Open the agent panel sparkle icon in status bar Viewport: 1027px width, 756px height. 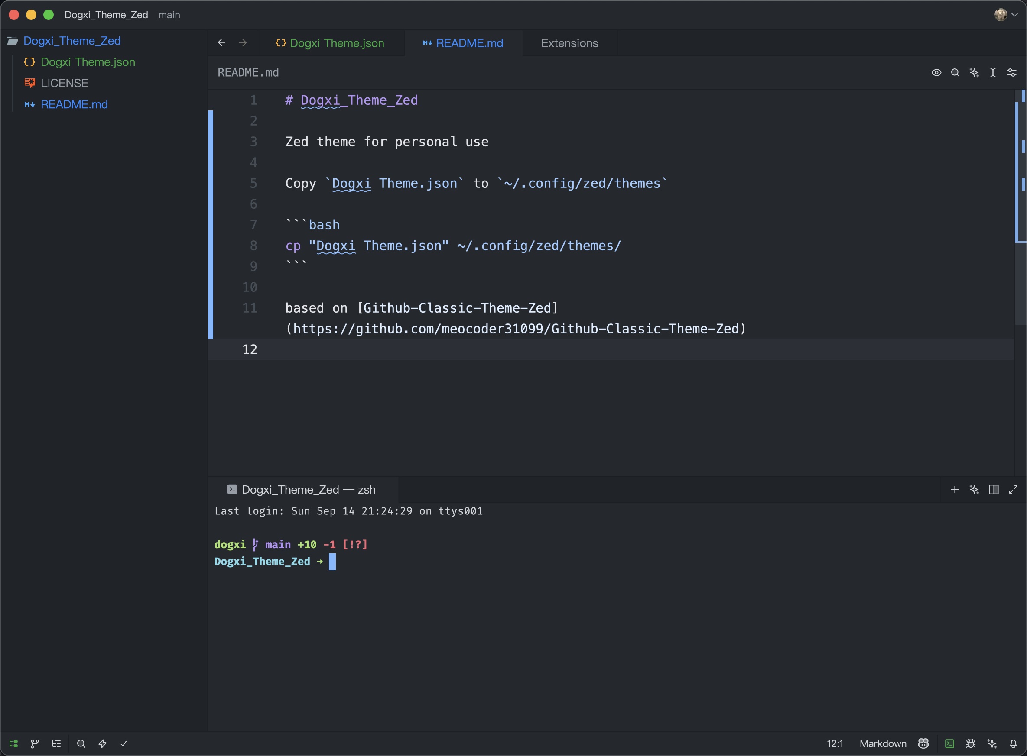click(992, 743)
